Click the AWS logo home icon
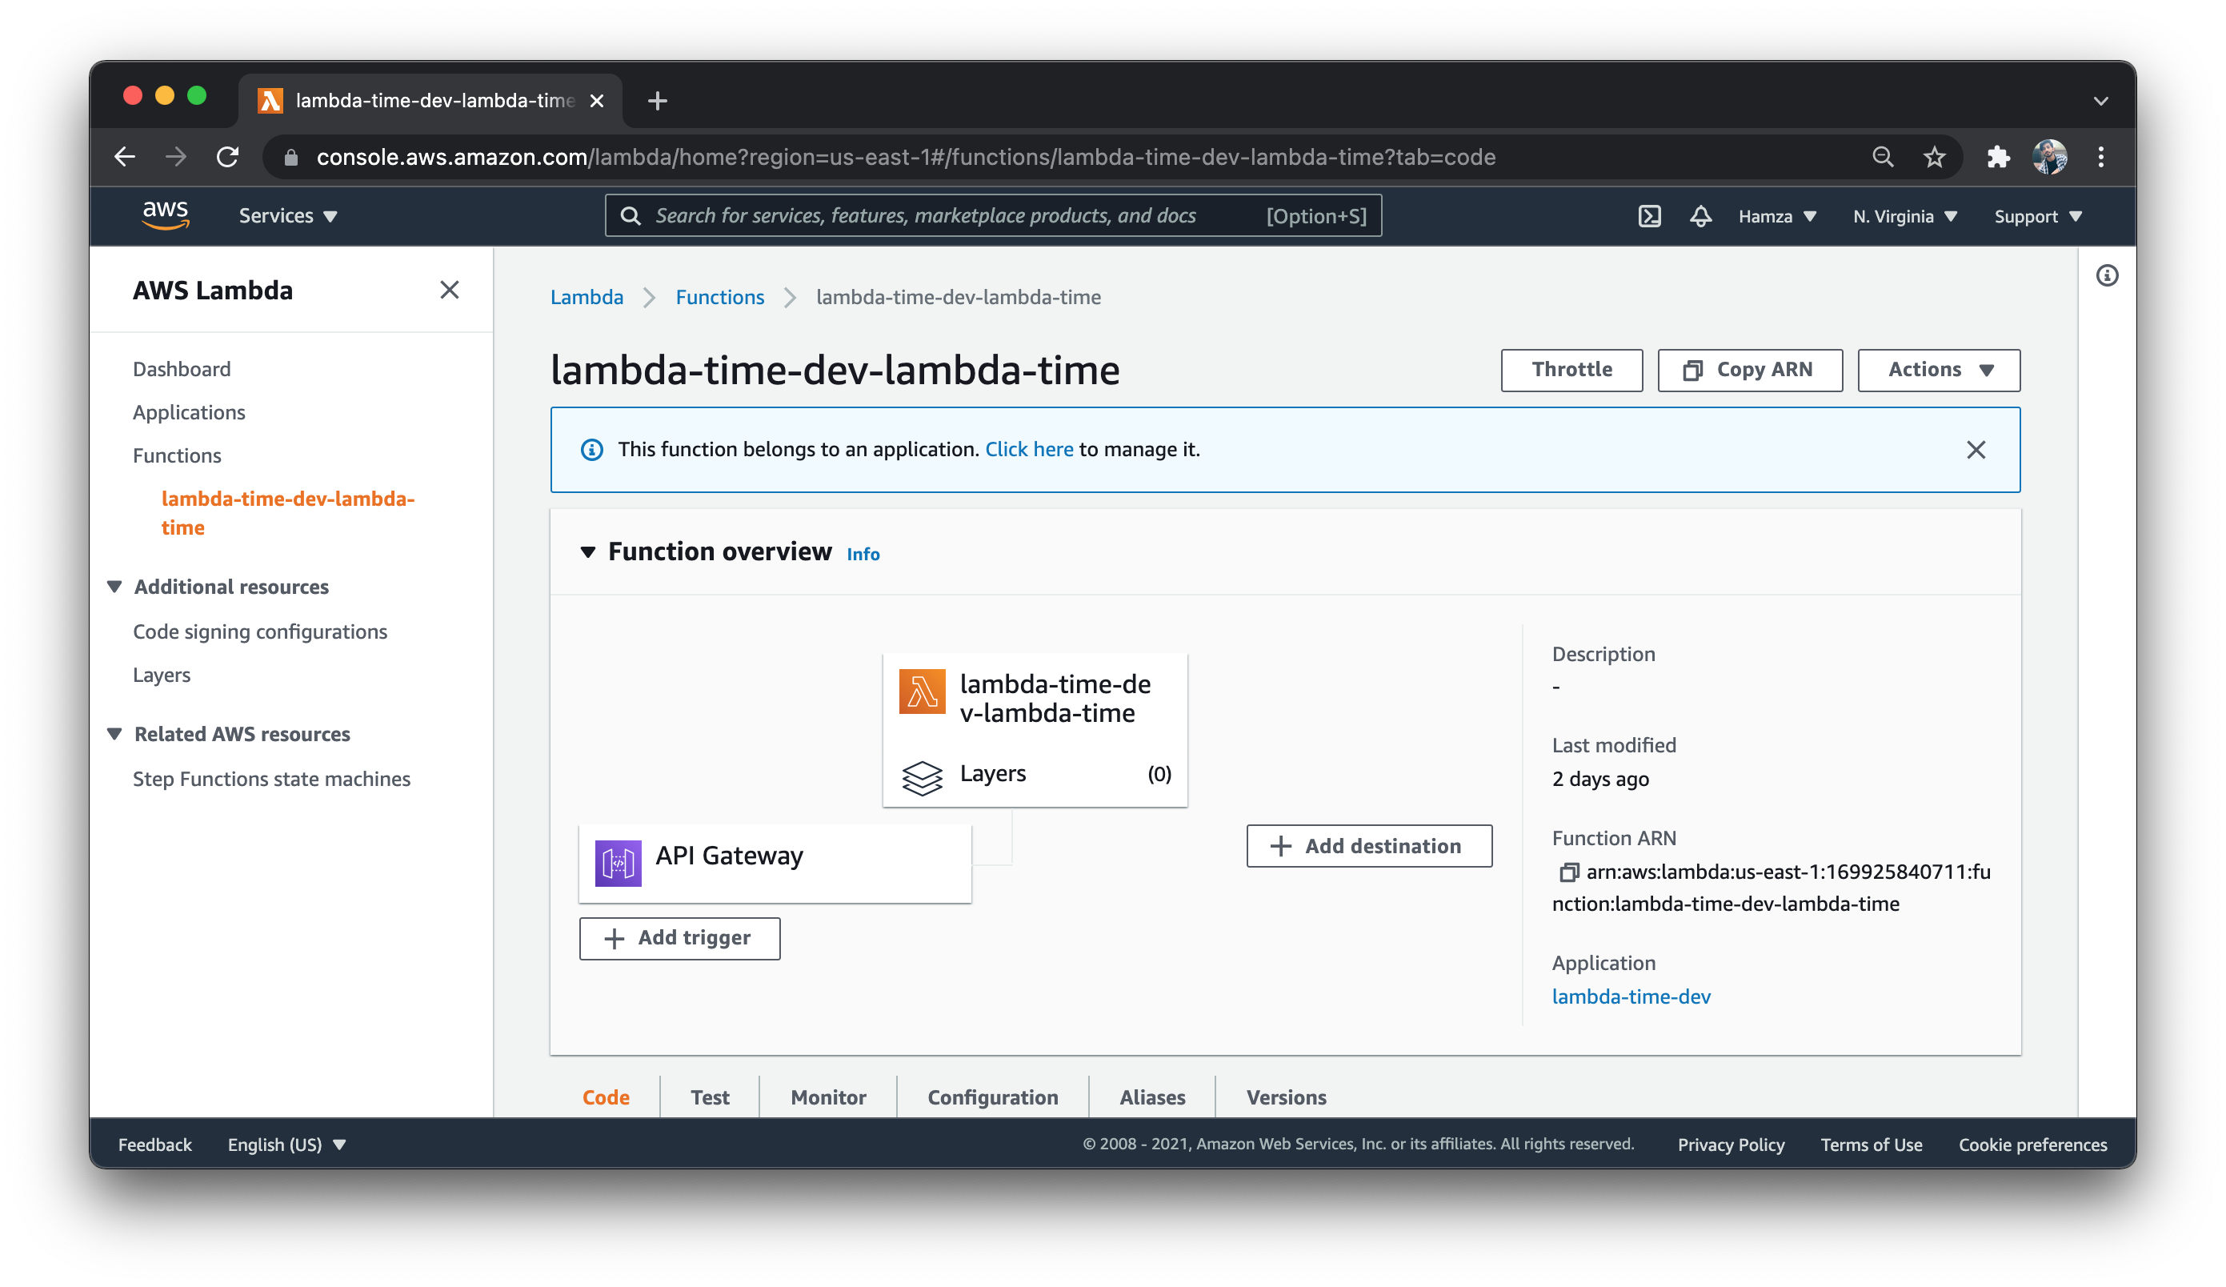The width and height of the screenshot is (2226, 1287). tap(165, 215)
